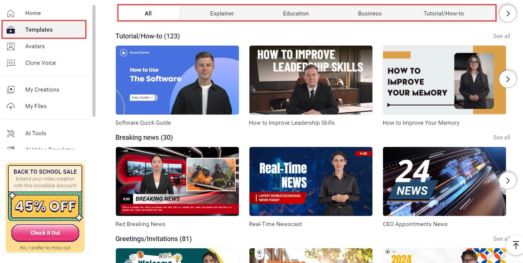The image size is (523, 263).
Task: Click the Clone Voice waveform icon
Action: 11,63
